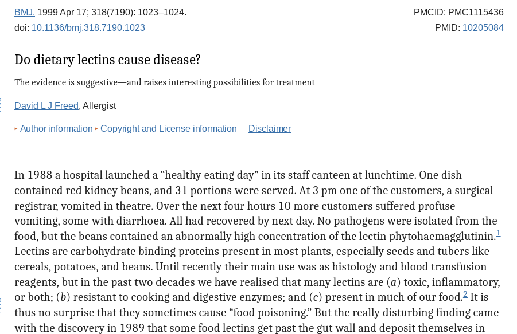Screen dimensions: 517x334
Task: Jump to reference 1 superscript citation
Action: pyautogui.click(x=498, y=233)
